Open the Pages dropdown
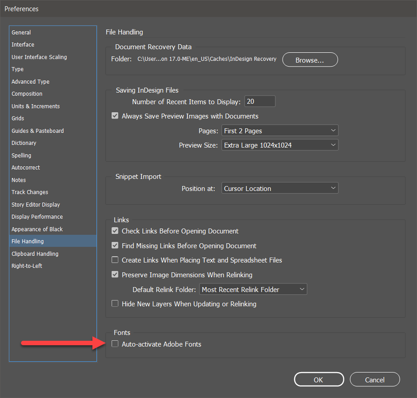 [280, 131]
